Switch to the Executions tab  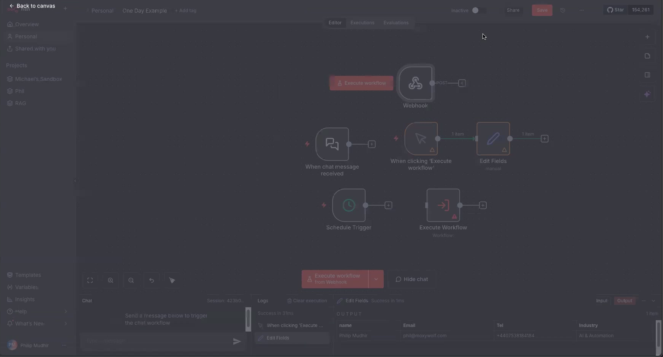(362, 23)
